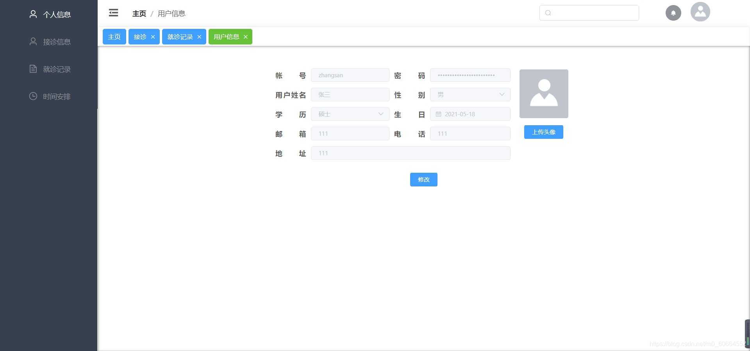Image resolution: width=750 pixels, height=351 pixels.
Task: Click the search icon in search box
Action: (548, 13)
